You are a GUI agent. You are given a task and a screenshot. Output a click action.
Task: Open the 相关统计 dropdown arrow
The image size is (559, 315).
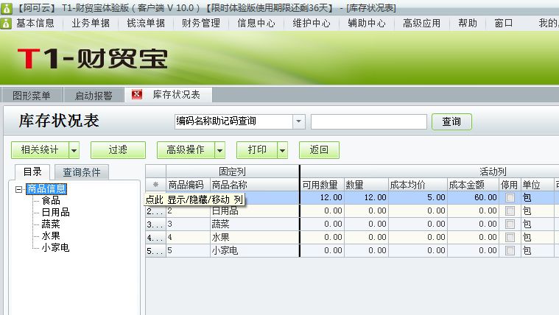74,150
